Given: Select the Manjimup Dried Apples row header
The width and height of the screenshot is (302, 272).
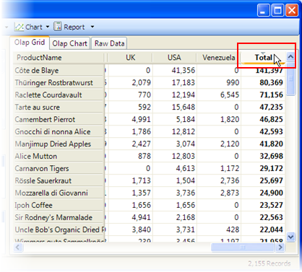Looking at the screenshot, I should click(59, 144).
